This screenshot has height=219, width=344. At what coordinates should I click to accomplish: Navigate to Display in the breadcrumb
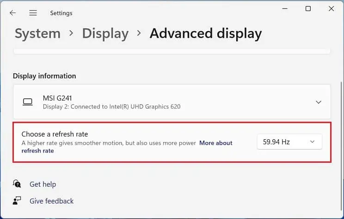pos(105,34)
